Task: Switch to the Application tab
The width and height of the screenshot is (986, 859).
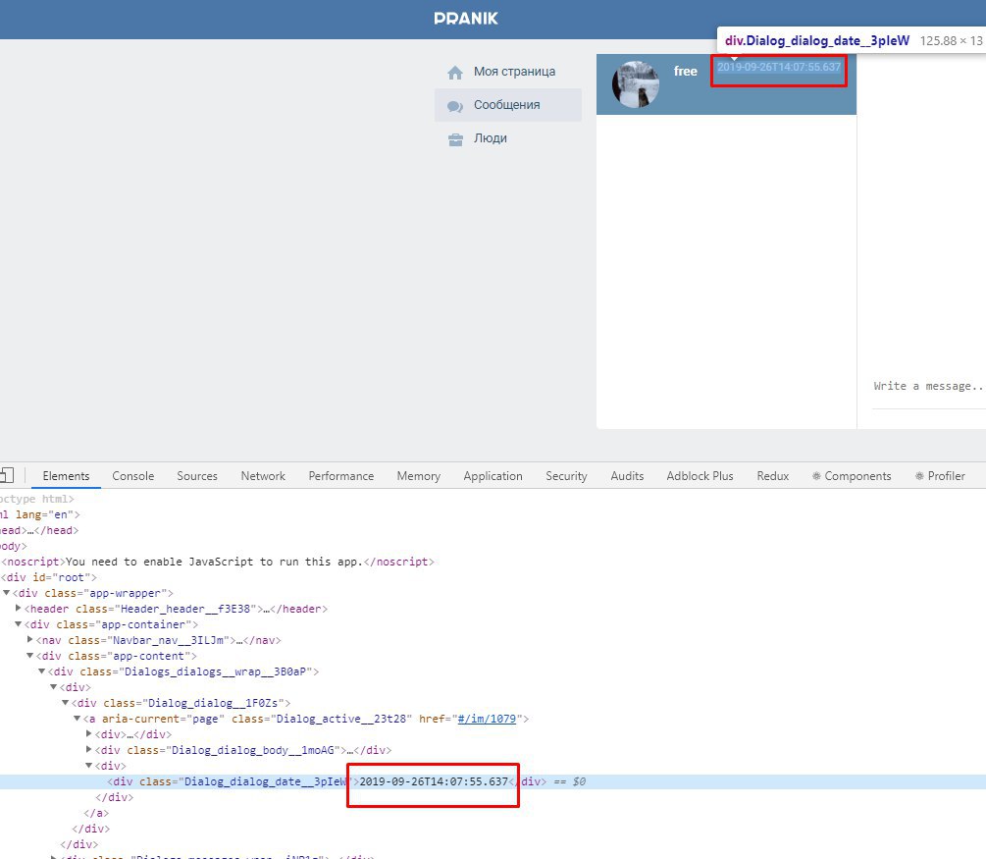Action: pos(493,476)
